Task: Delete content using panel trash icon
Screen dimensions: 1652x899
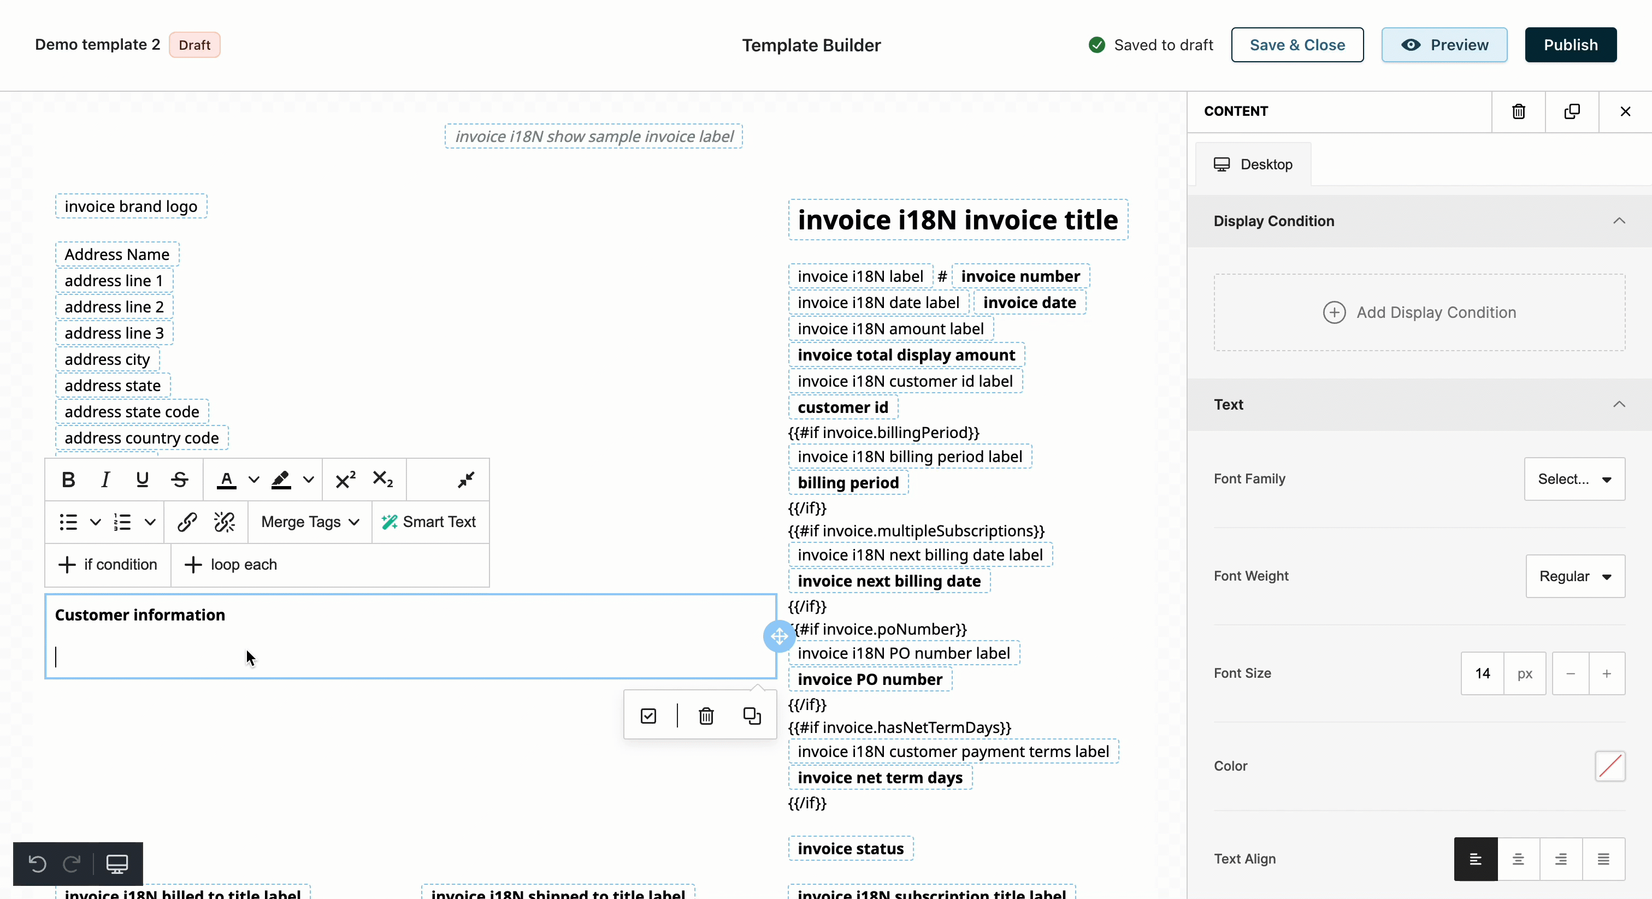Action: point(1518,111)
